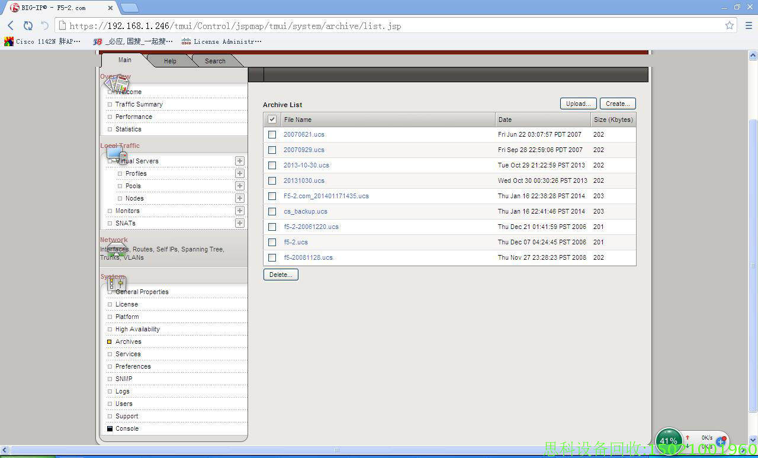The width and height of the screenshot is (758, 458).
Task: Sort the list by Date column
Action: (543, 120)
